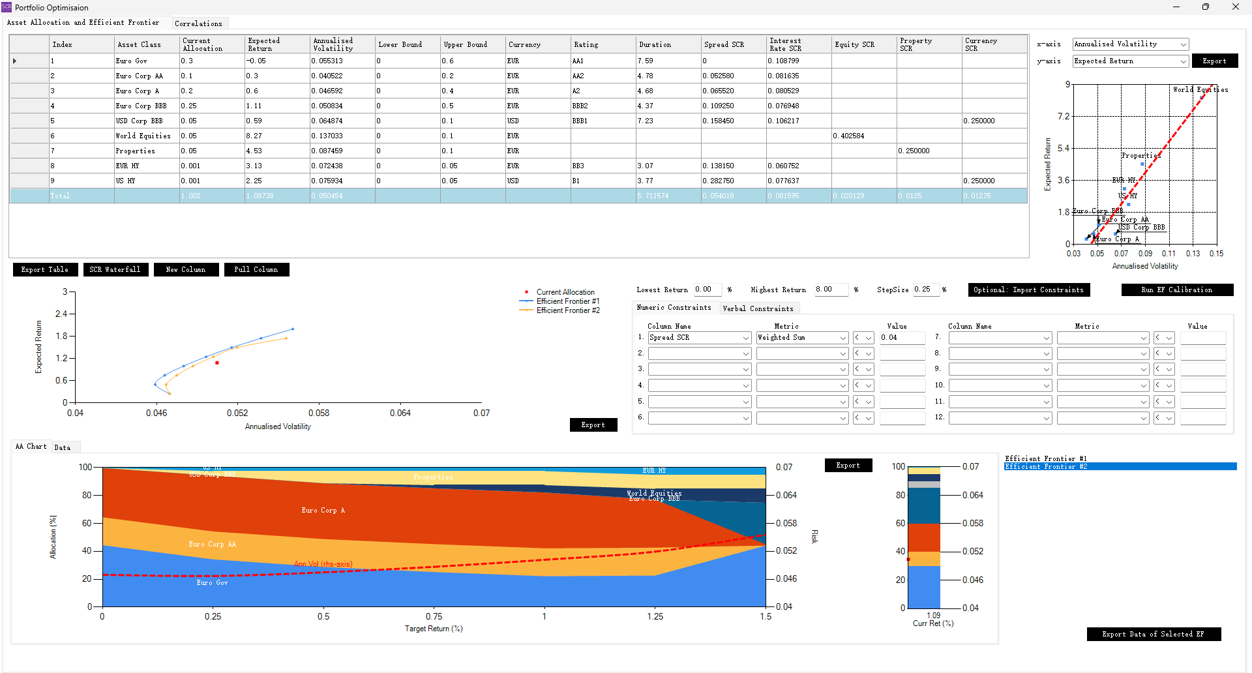Switch to the Data tab beside AA Chart

63,447
